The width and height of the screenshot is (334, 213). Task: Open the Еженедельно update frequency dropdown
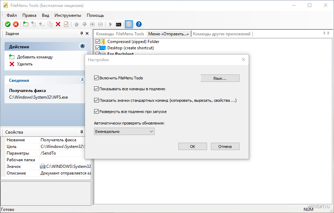coord(124,132)
